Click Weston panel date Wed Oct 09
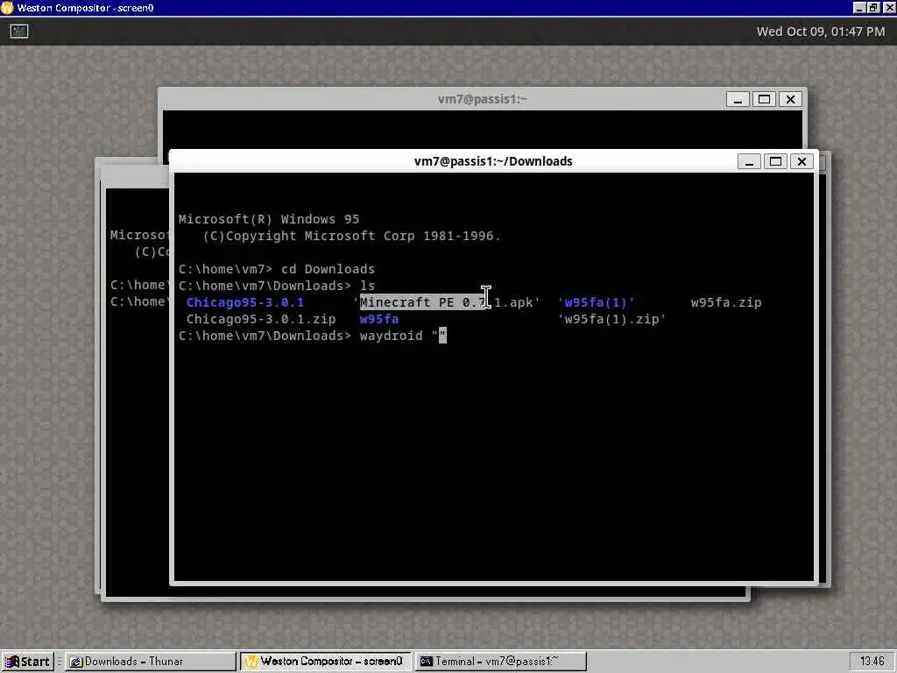This screenshot has width=897, height=673. [820, 32]
